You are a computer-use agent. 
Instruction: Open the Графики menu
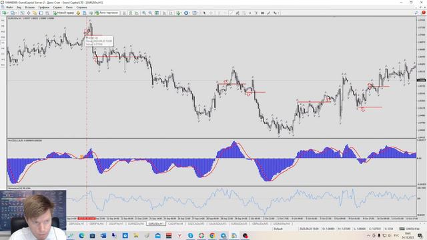tap(43, 7)
